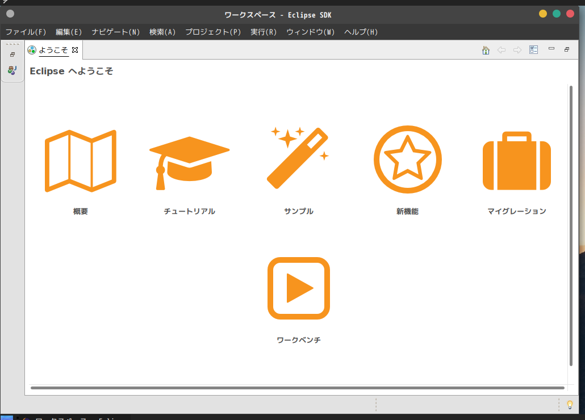Open the 検索(A) menu
585x420 pixels.
(x=162, y=32)
